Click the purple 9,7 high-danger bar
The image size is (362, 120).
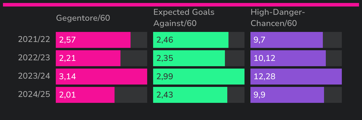pyautogui.click(x=287, y=40)
